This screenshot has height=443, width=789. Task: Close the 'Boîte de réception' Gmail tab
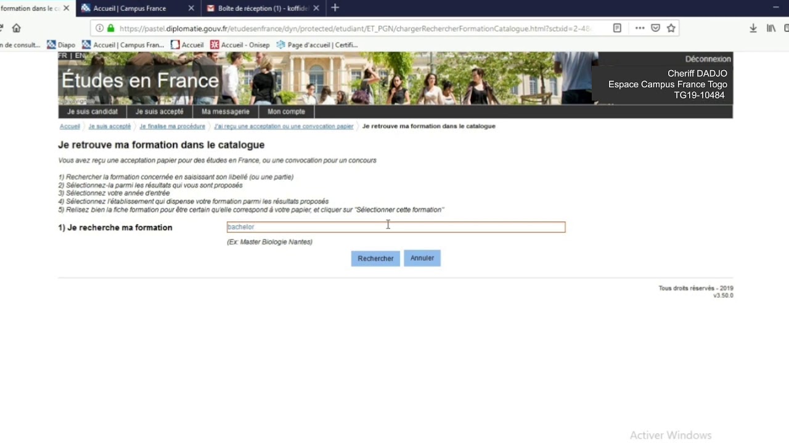(x=316, y=8)
